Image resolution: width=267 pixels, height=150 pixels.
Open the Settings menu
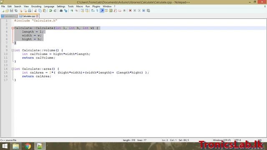(x=61, y=7)
